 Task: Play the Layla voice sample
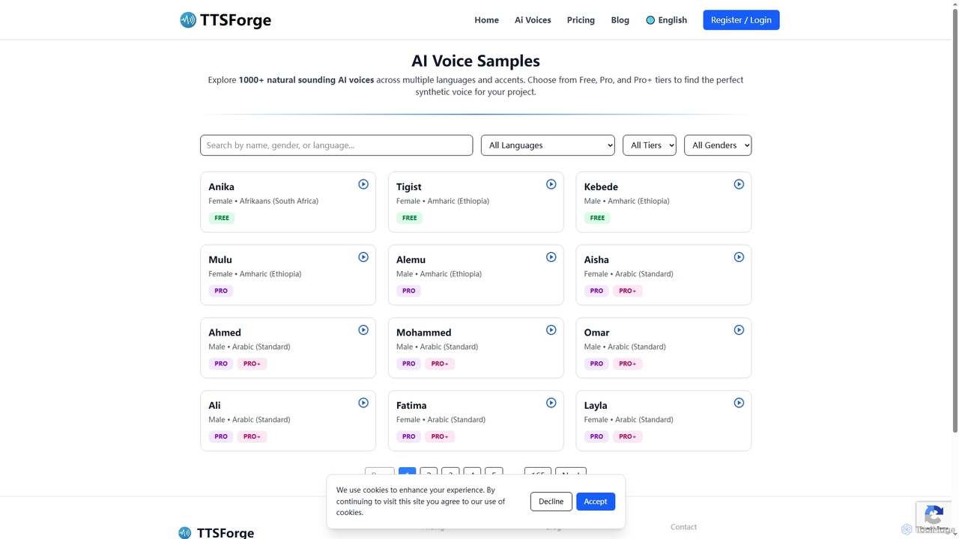pyautogui.click(x=739, y=403)
